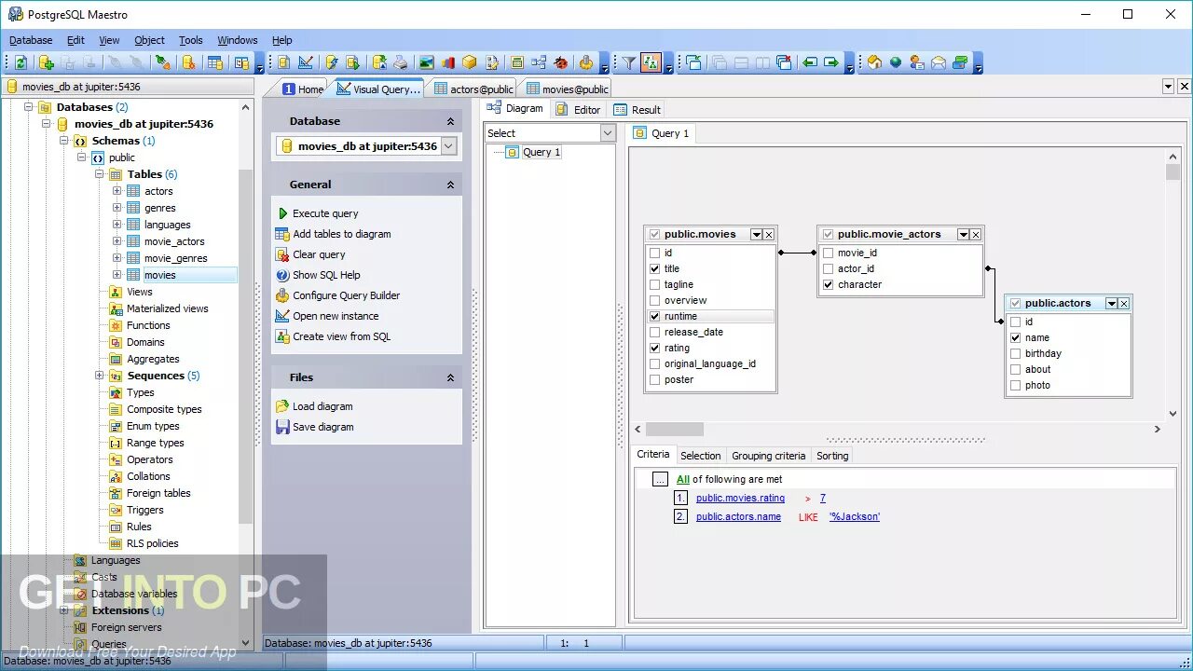Uncheck character in public.movie_actors
1193x671 pixels.
pos(828,284)
